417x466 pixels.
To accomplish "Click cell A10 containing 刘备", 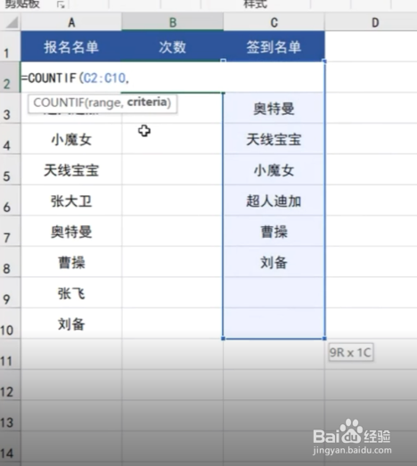I will click(71, 323).
